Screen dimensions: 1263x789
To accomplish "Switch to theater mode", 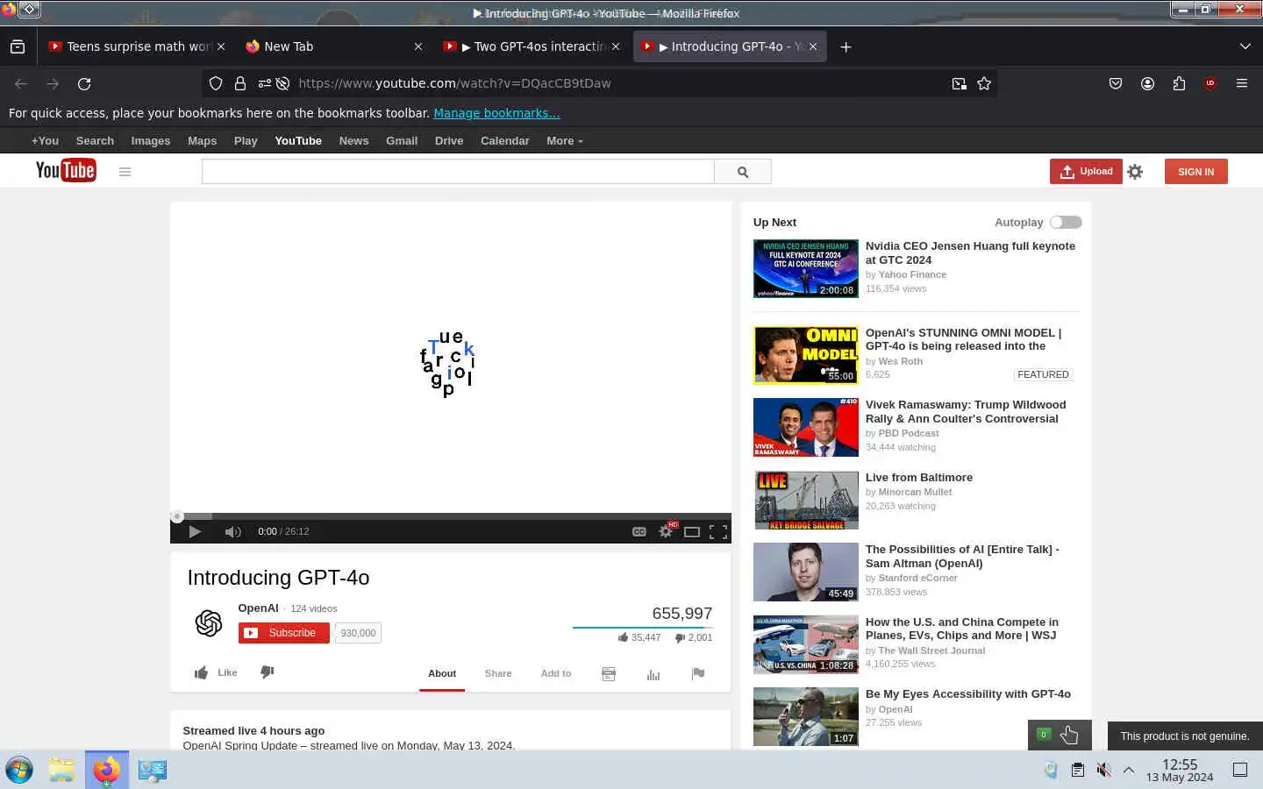I will point(692,531).
